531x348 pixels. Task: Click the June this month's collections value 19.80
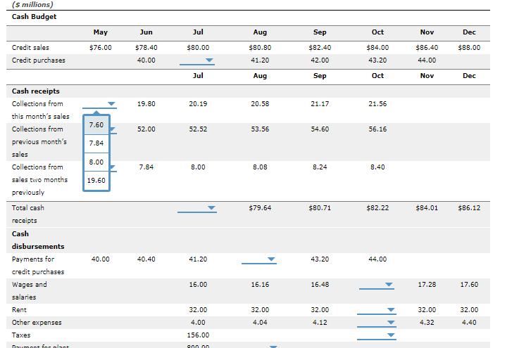pyautogui.click(x=146, y=104)
